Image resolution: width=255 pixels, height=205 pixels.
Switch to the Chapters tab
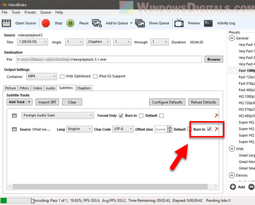(x=83, y=88)
